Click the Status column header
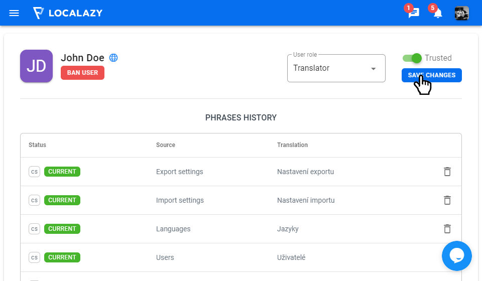The image size is (482, 281). tap(37, 145)
